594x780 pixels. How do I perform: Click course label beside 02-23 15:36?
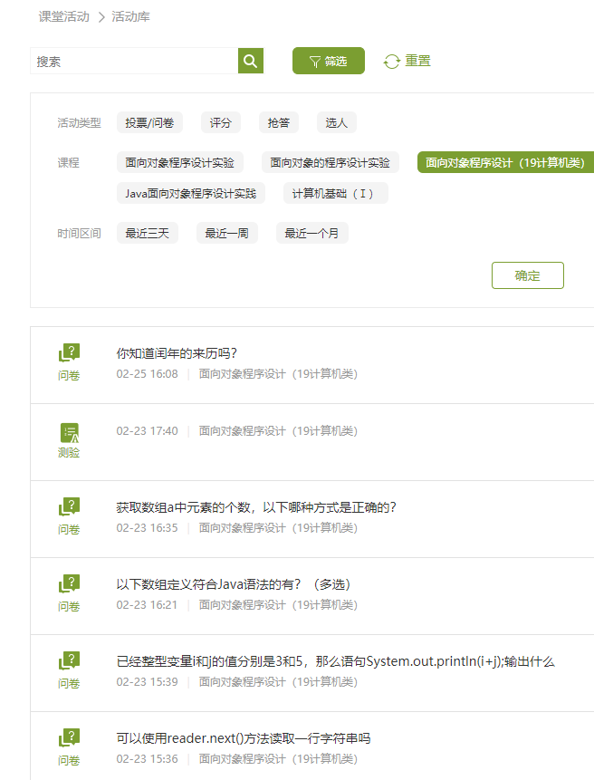[x=278, y=758]
